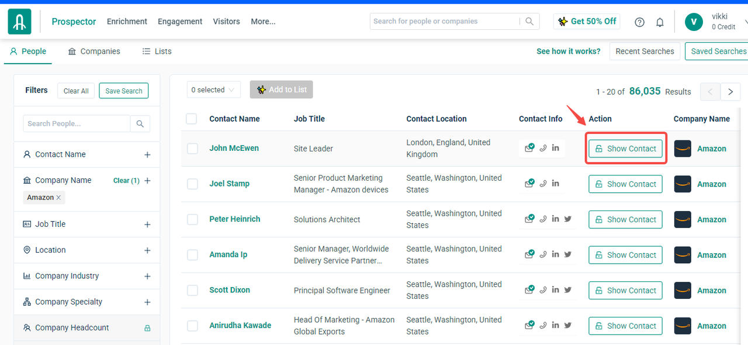Toggle the select-all header checkbox
748x345 pixels.
pyautogui.click(x=192, y=119)
